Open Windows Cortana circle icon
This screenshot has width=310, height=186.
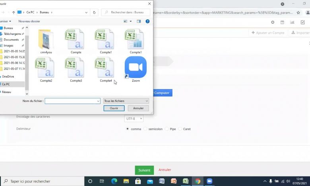[90, 181]
